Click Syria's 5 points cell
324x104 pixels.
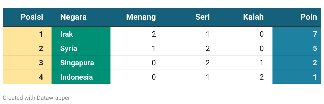click(297, 48)
